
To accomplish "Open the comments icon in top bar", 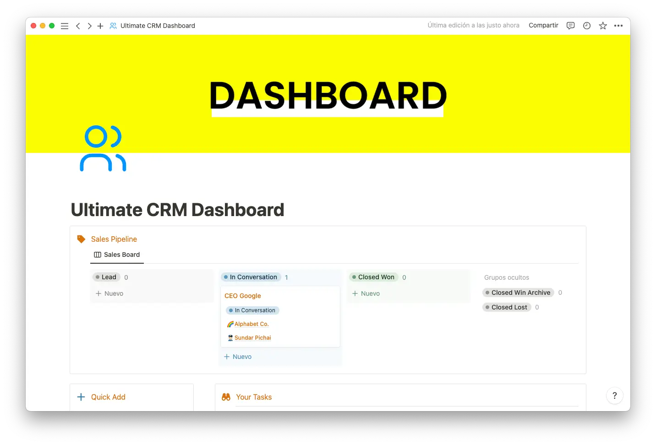I will tap(570, 26).
